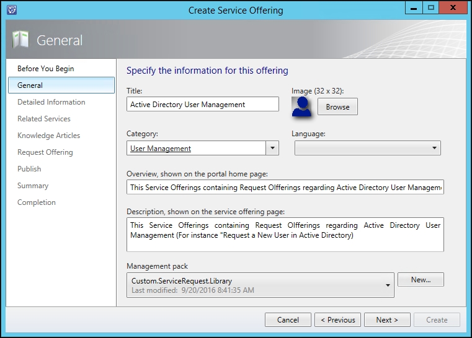This screenshot has height=338, width=472.
Task: Open the Category dropdown arrow
Action: point(272,148)
